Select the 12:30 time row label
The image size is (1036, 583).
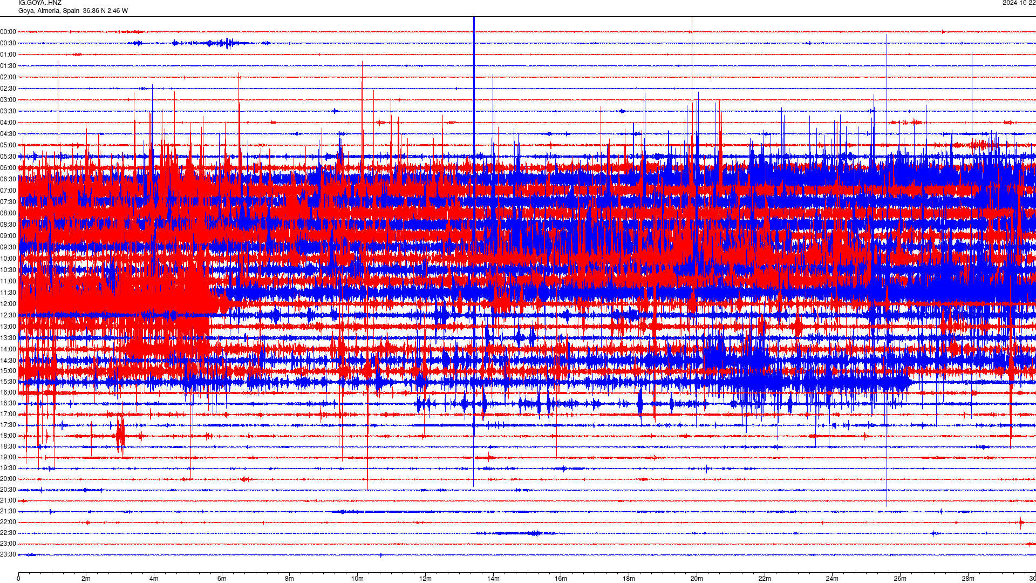pyautogui.click(x=8, y=315)
